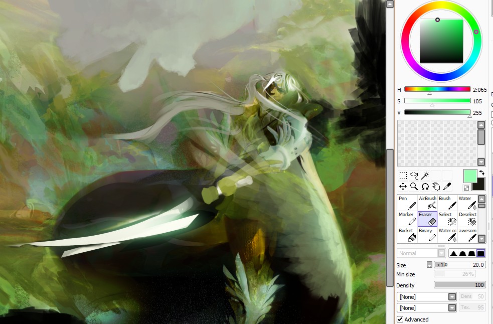493x324 pixels.
Task: Choose the third flatter brush edge shape
Action: click(471, 253)
